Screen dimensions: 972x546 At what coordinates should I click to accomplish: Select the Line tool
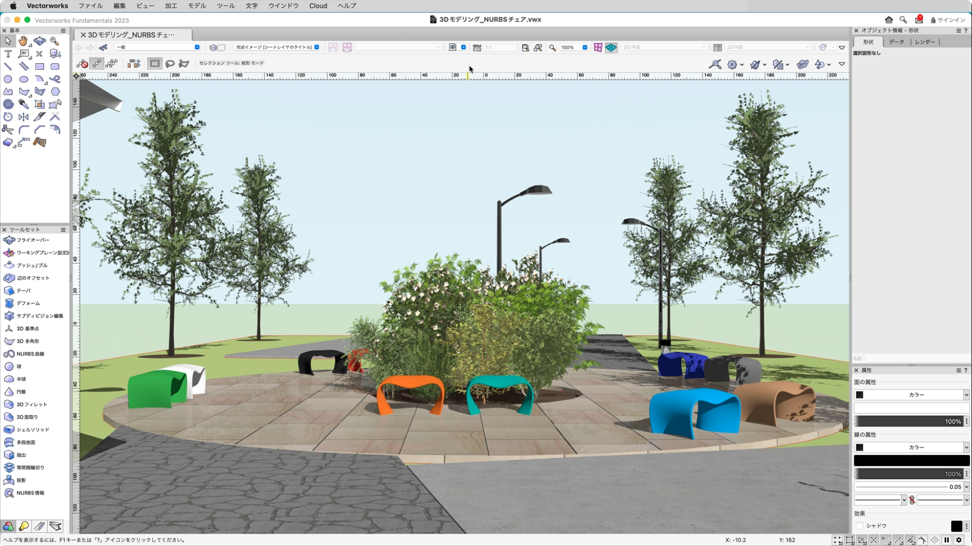8,66
